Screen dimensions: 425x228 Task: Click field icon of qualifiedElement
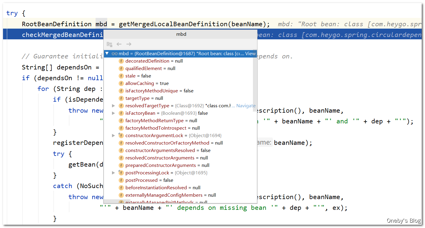coord(121,69)
